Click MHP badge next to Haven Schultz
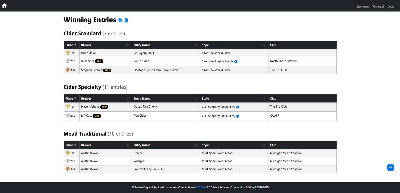 (104, 107)
